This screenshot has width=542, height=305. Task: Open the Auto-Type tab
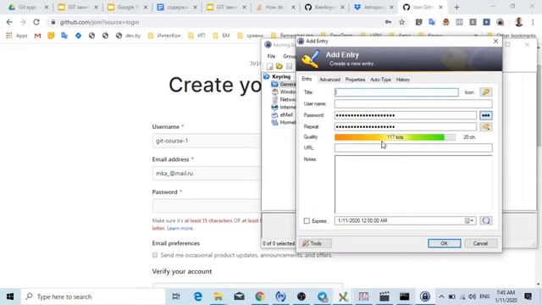(380, 80)
